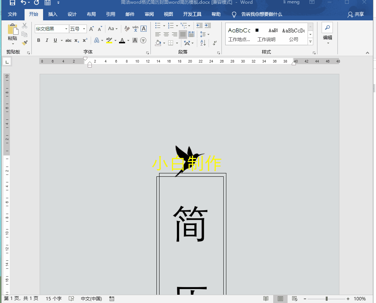Toggle Bold formatting
The image size is (376, 303).
click(x=39, y=40)
